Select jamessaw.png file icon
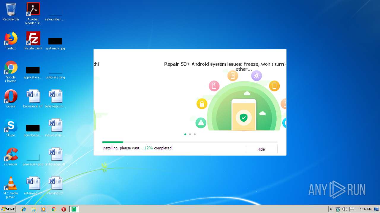The height and width of the screenshot is (213, 380). [33, 159]
